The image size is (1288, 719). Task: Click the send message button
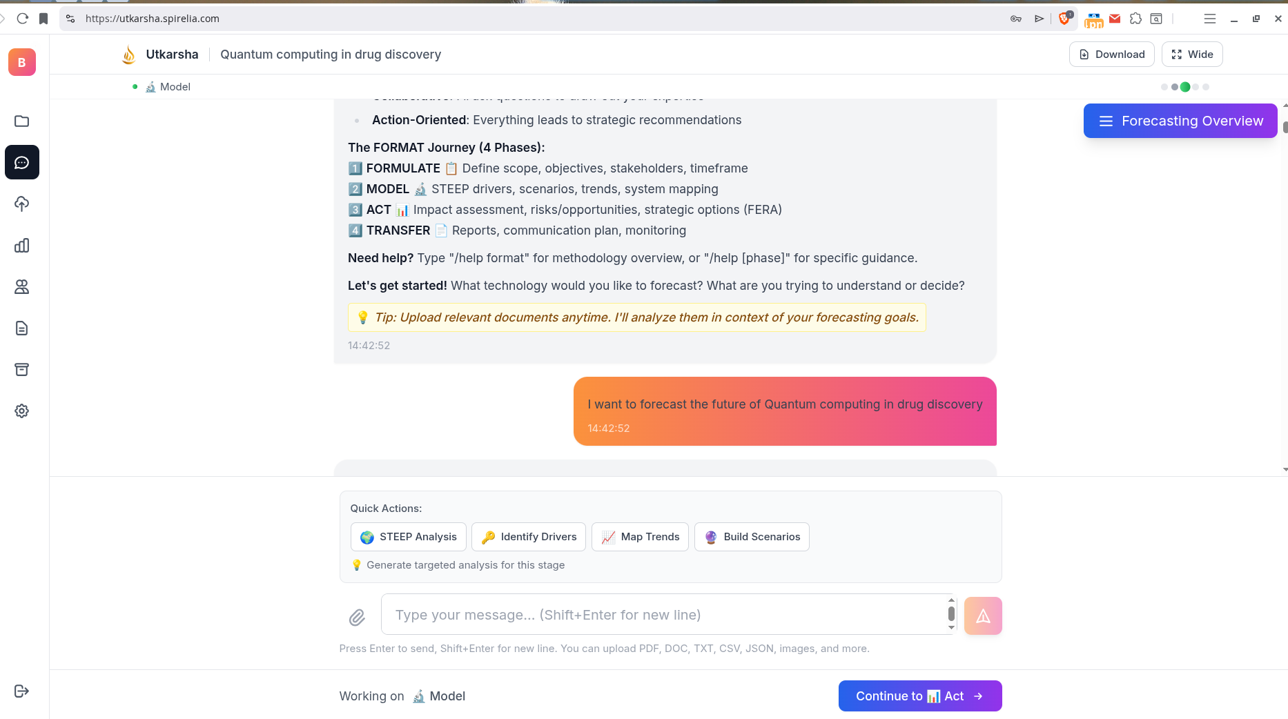(x=983, y=615)
